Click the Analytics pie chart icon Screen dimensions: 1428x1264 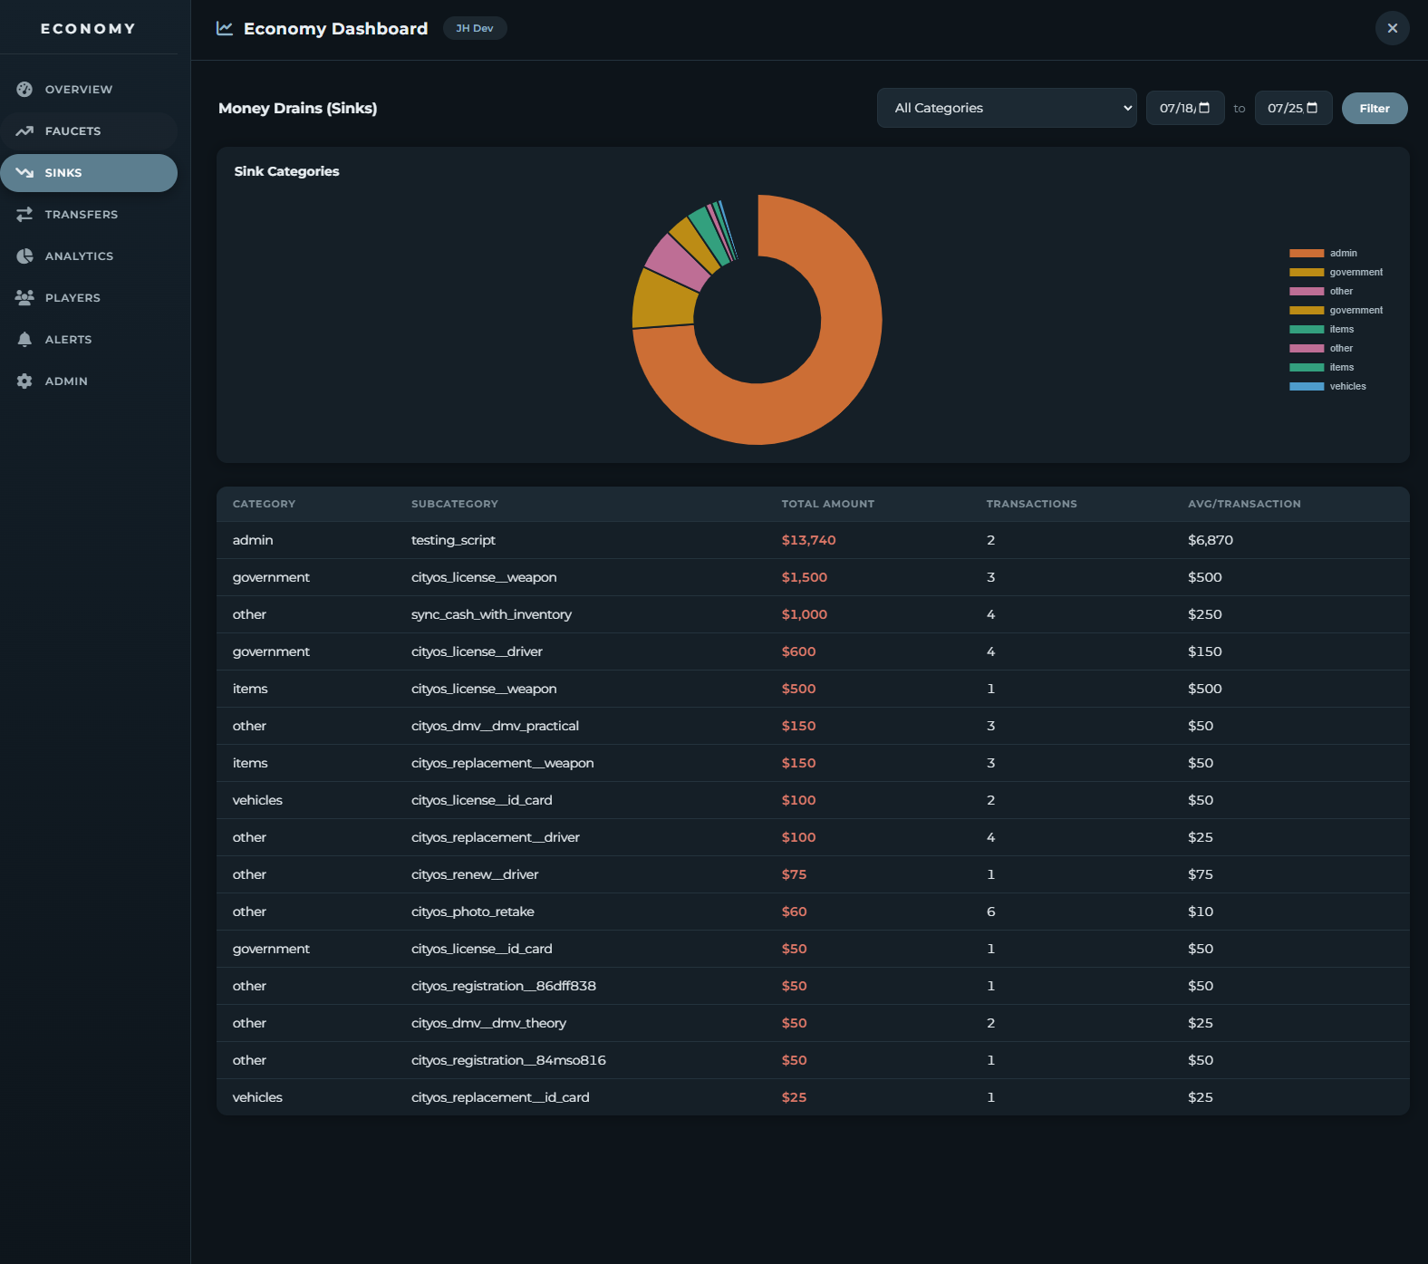coord(24,256)
